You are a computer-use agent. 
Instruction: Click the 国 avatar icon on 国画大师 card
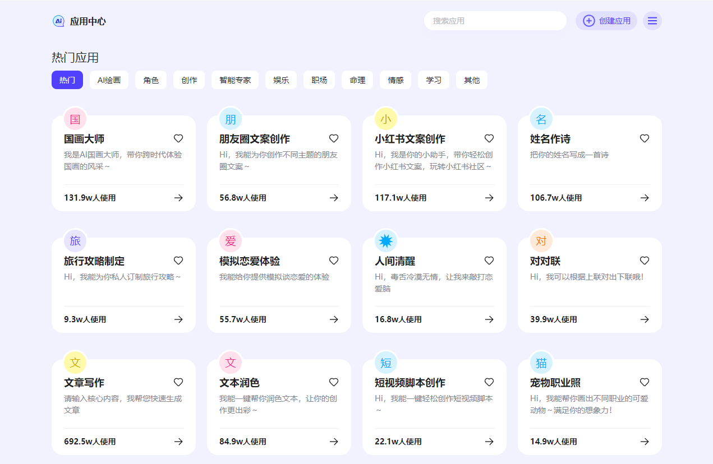[75, 119]
